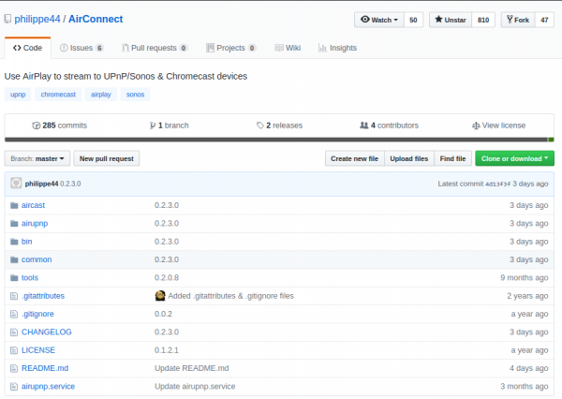The height and width of the screenshot is (399, 562).
Task: Click '9 months ago' on tools row
Action: point(524,278)
